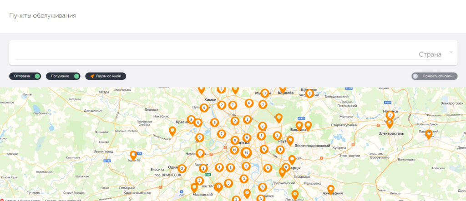
Task: Open the 2 cluster at Одинцово
Action: 182,169
